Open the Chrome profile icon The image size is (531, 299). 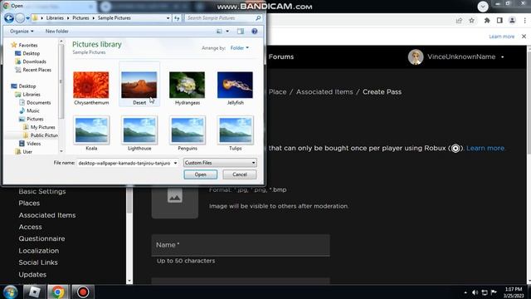512,21
